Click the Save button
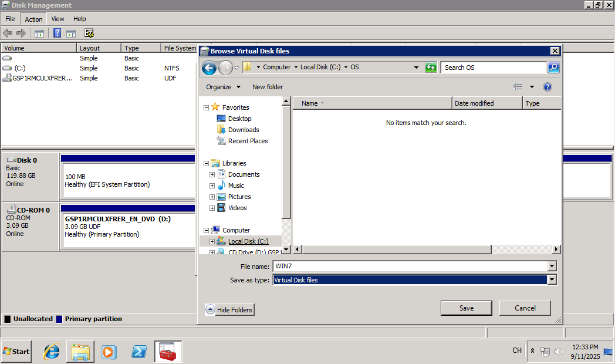This screenshot has height=364, width=615. [x=467, y=308]
